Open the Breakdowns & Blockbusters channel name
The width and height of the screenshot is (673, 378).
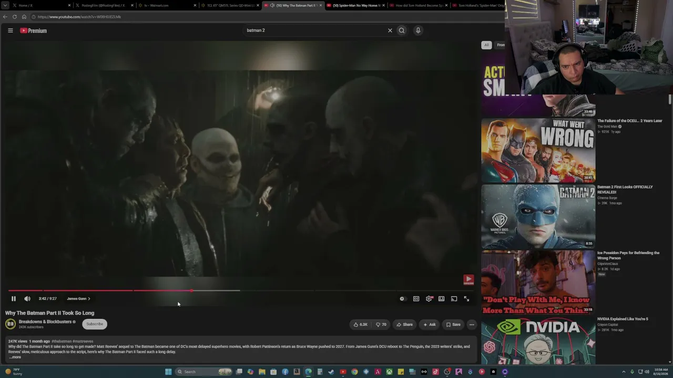point(45,322)
